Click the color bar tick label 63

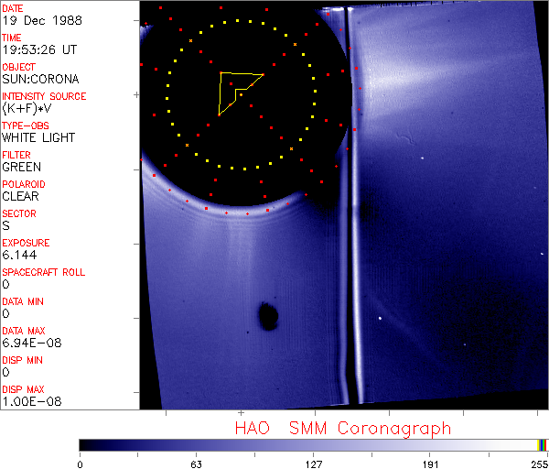pyautogui.click(x=196, y=464)
